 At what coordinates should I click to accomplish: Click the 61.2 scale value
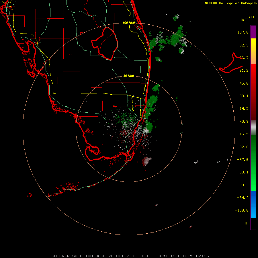click(x=244, y=71)
